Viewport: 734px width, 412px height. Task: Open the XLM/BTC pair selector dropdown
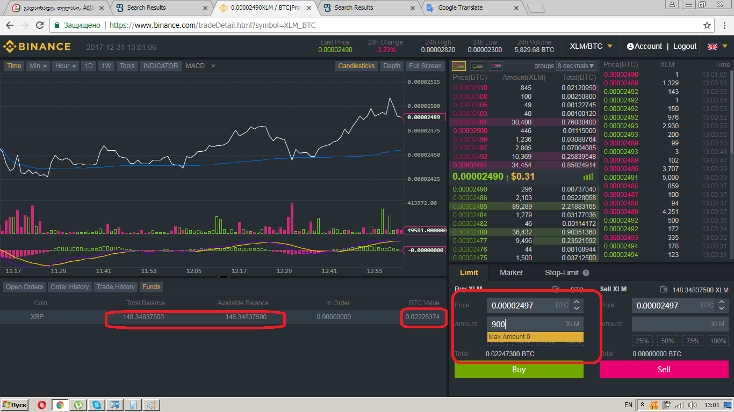click(x=591, y=47)
